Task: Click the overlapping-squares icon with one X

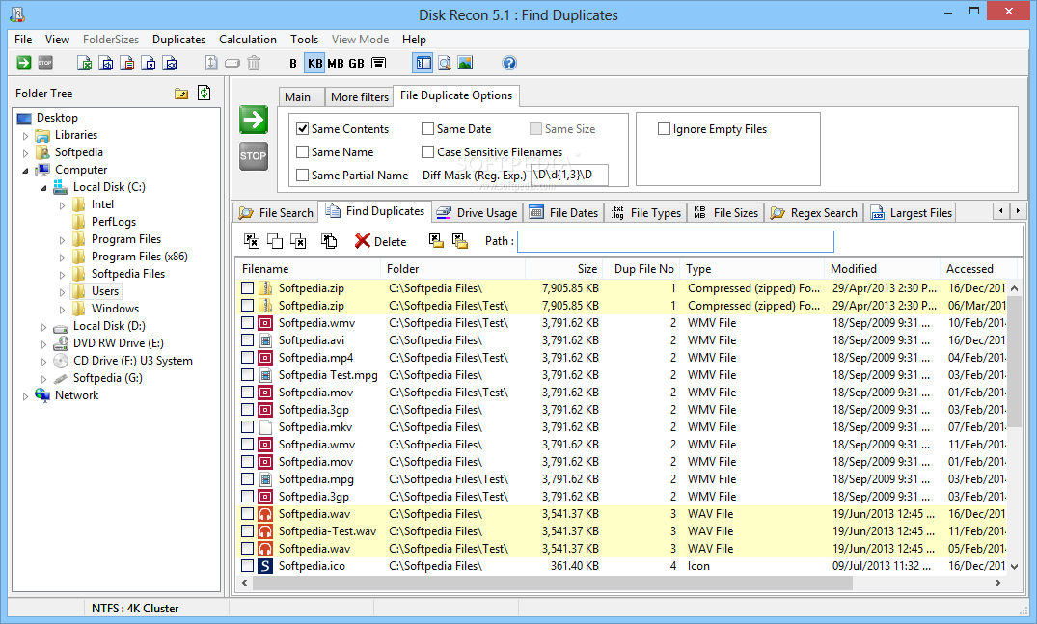Action: [298, 241]
